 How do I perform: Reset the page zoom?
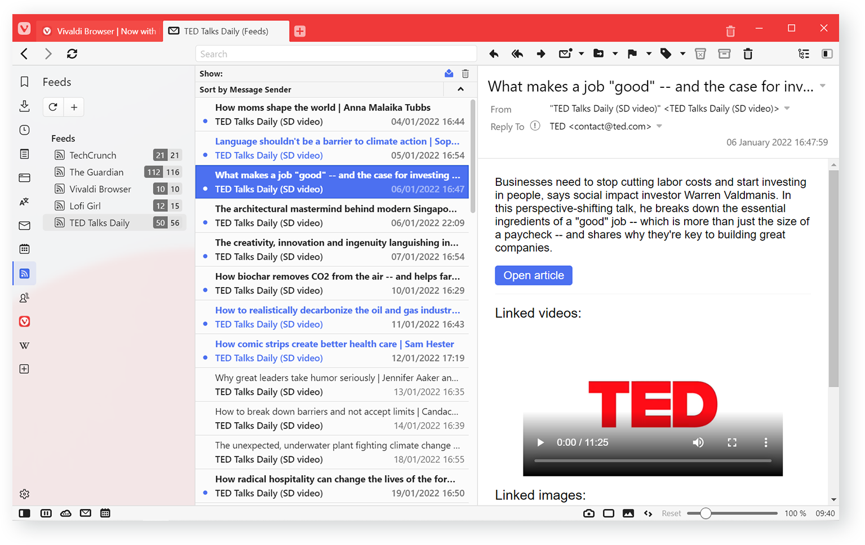point(671,513)
